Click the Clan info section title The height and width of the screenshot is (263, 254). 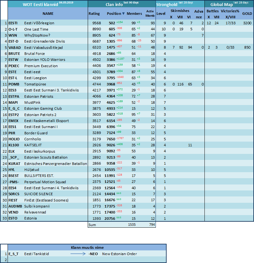point(114,4)
